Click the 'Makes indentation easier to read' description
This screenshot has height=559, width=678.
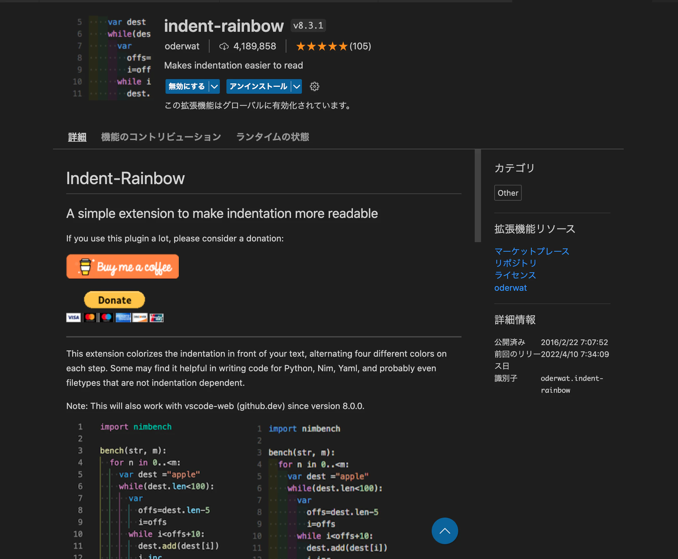(x=233, y=65)
